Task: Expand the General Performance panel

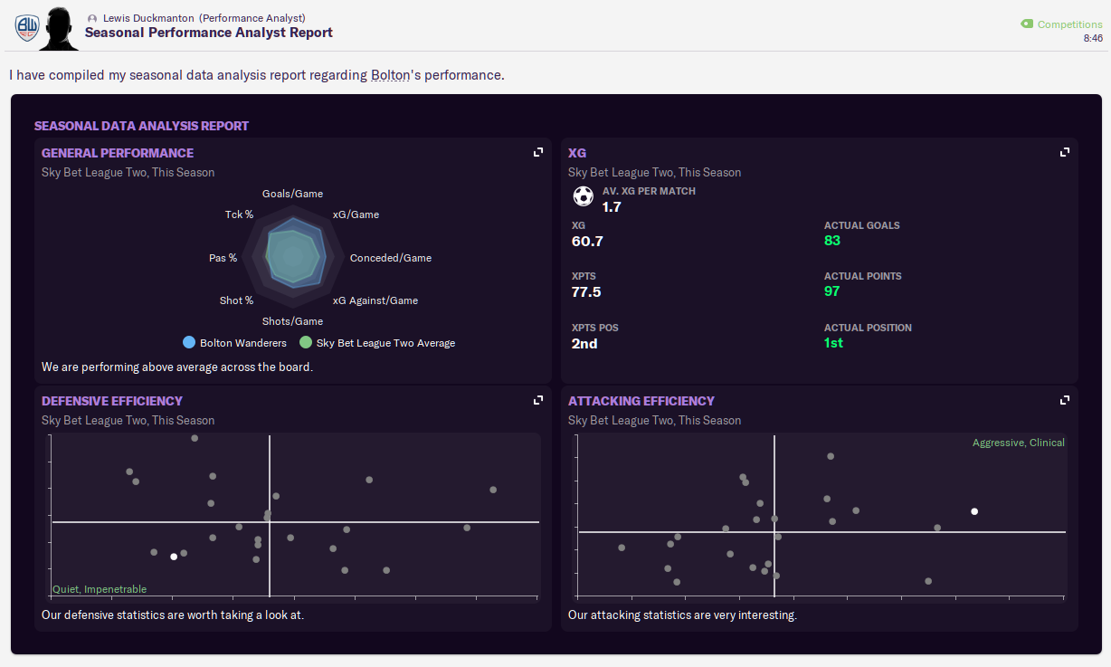Action: (538, 152)
